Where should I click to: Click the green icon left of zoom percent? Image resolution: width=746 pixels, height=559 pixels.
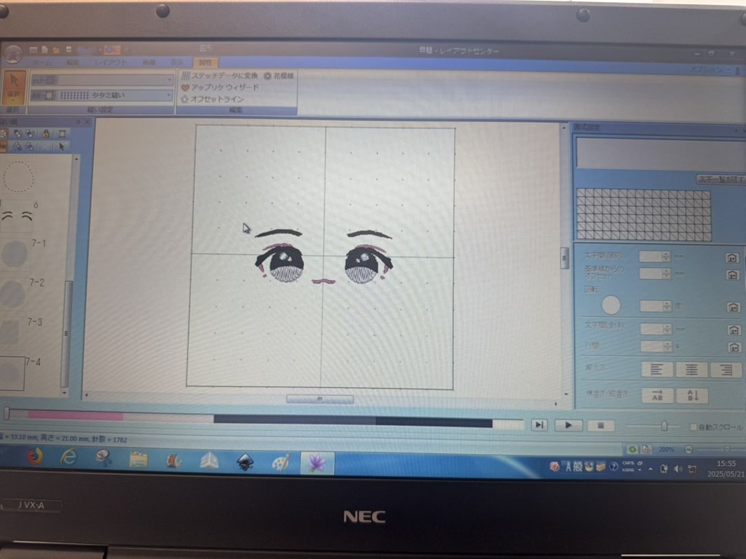click(632, 449)
